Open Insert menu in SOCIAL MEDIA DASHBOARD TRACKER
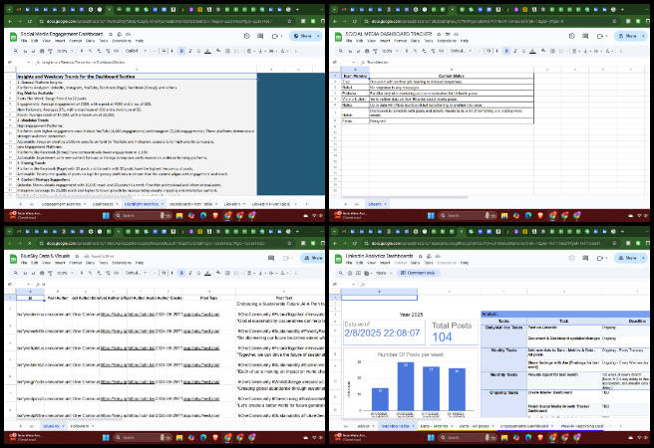Image resolution: width=654 pixels, height=448 pixels. pos(385,41)
